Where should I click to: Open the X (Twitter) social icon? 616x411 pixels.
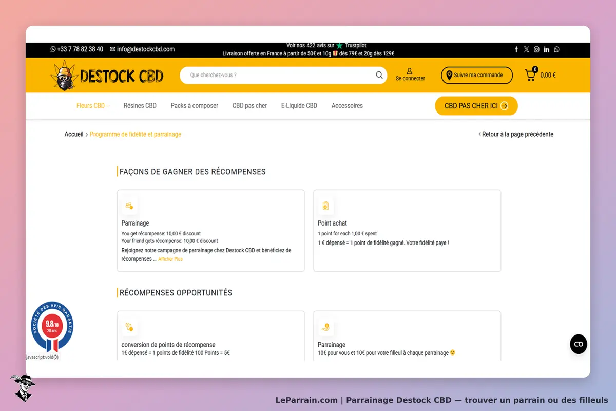click(526, 49)
